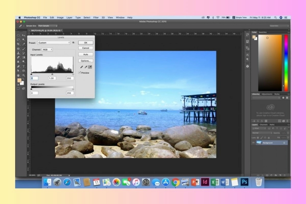Click the lock icon on Background layer
Screen dimensions: 306x204
[284, 143]
